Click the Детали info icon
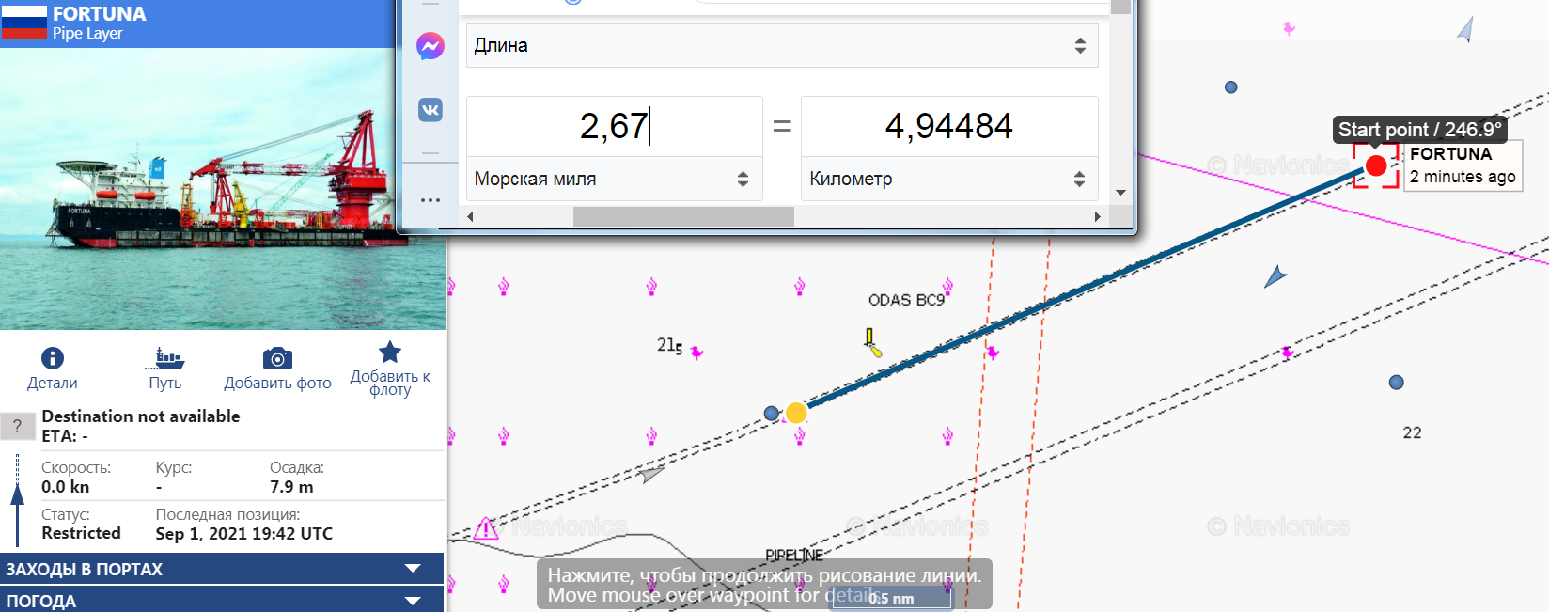Viewport: 1549px width, 612px height. tap(53, 358)
